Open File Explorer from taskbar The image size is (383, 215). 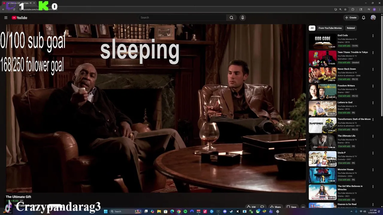(x=159, y=211)
